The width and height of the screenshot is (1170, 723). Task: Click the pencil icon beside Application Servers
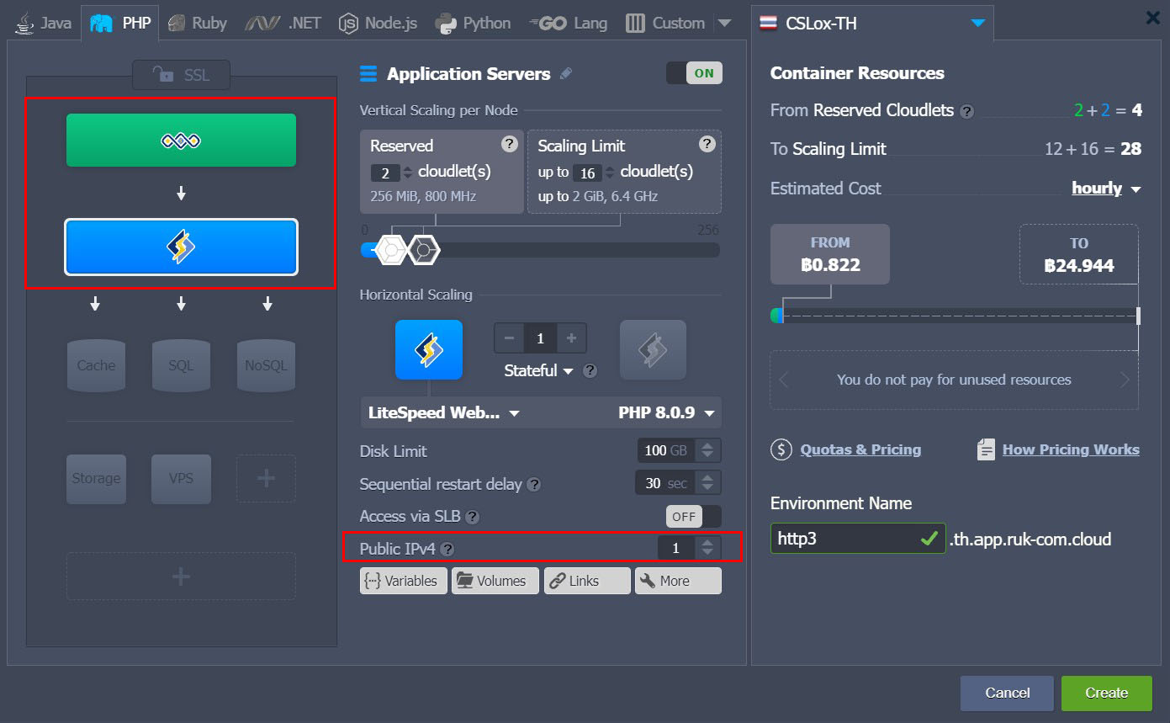(566, 74)
